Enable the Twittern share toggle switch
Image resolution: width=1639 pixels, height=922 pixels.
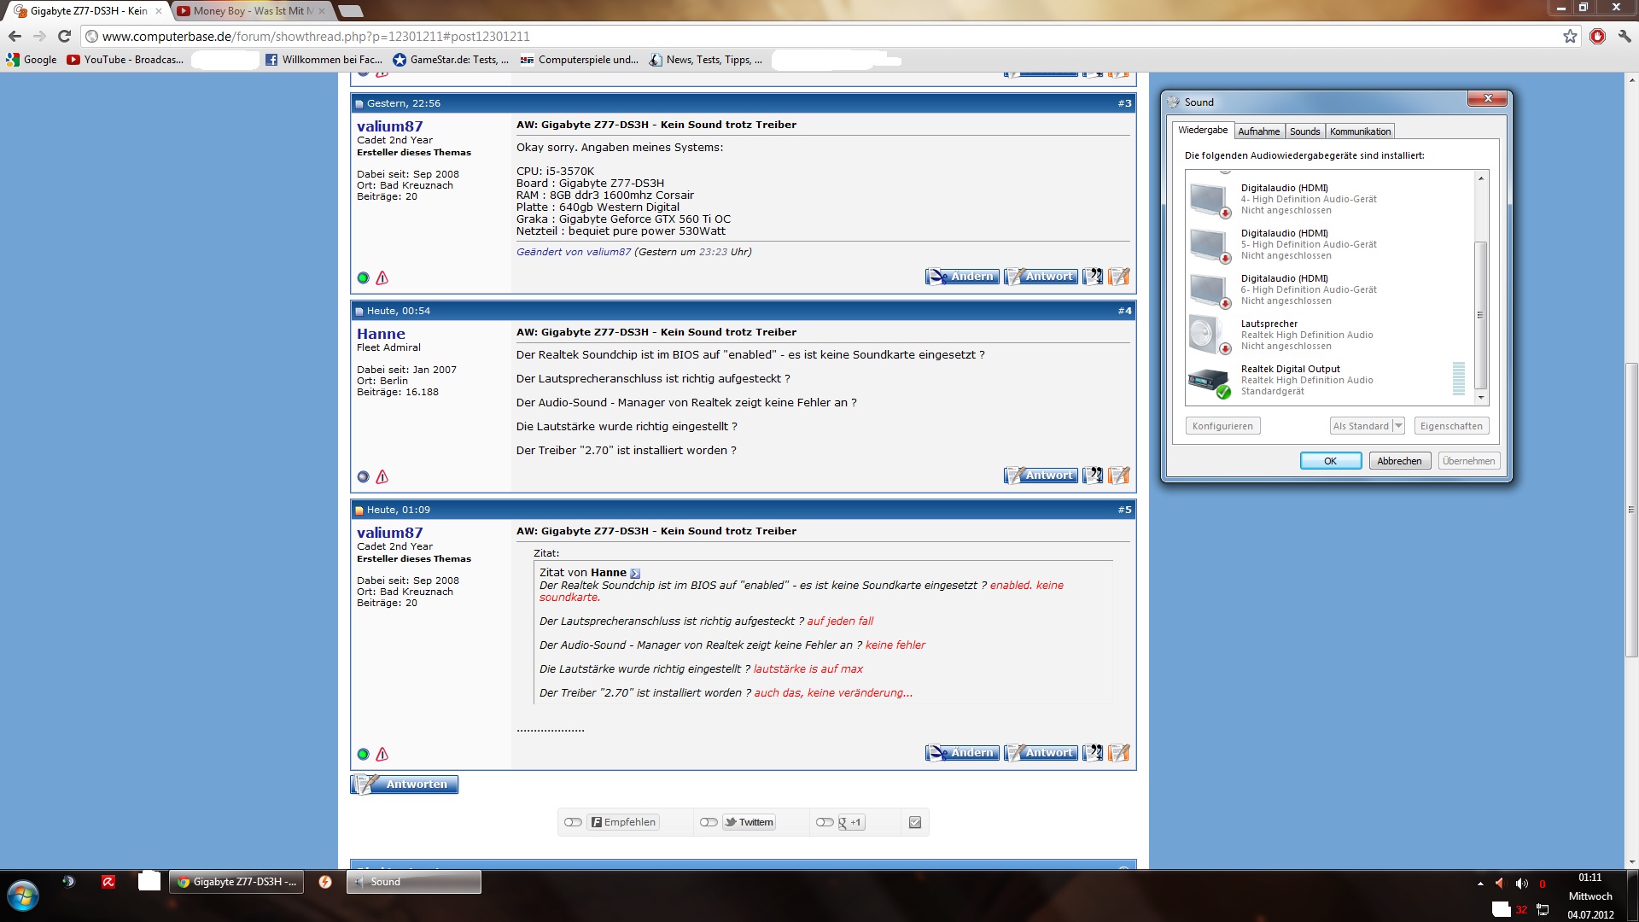coord(709,822)
